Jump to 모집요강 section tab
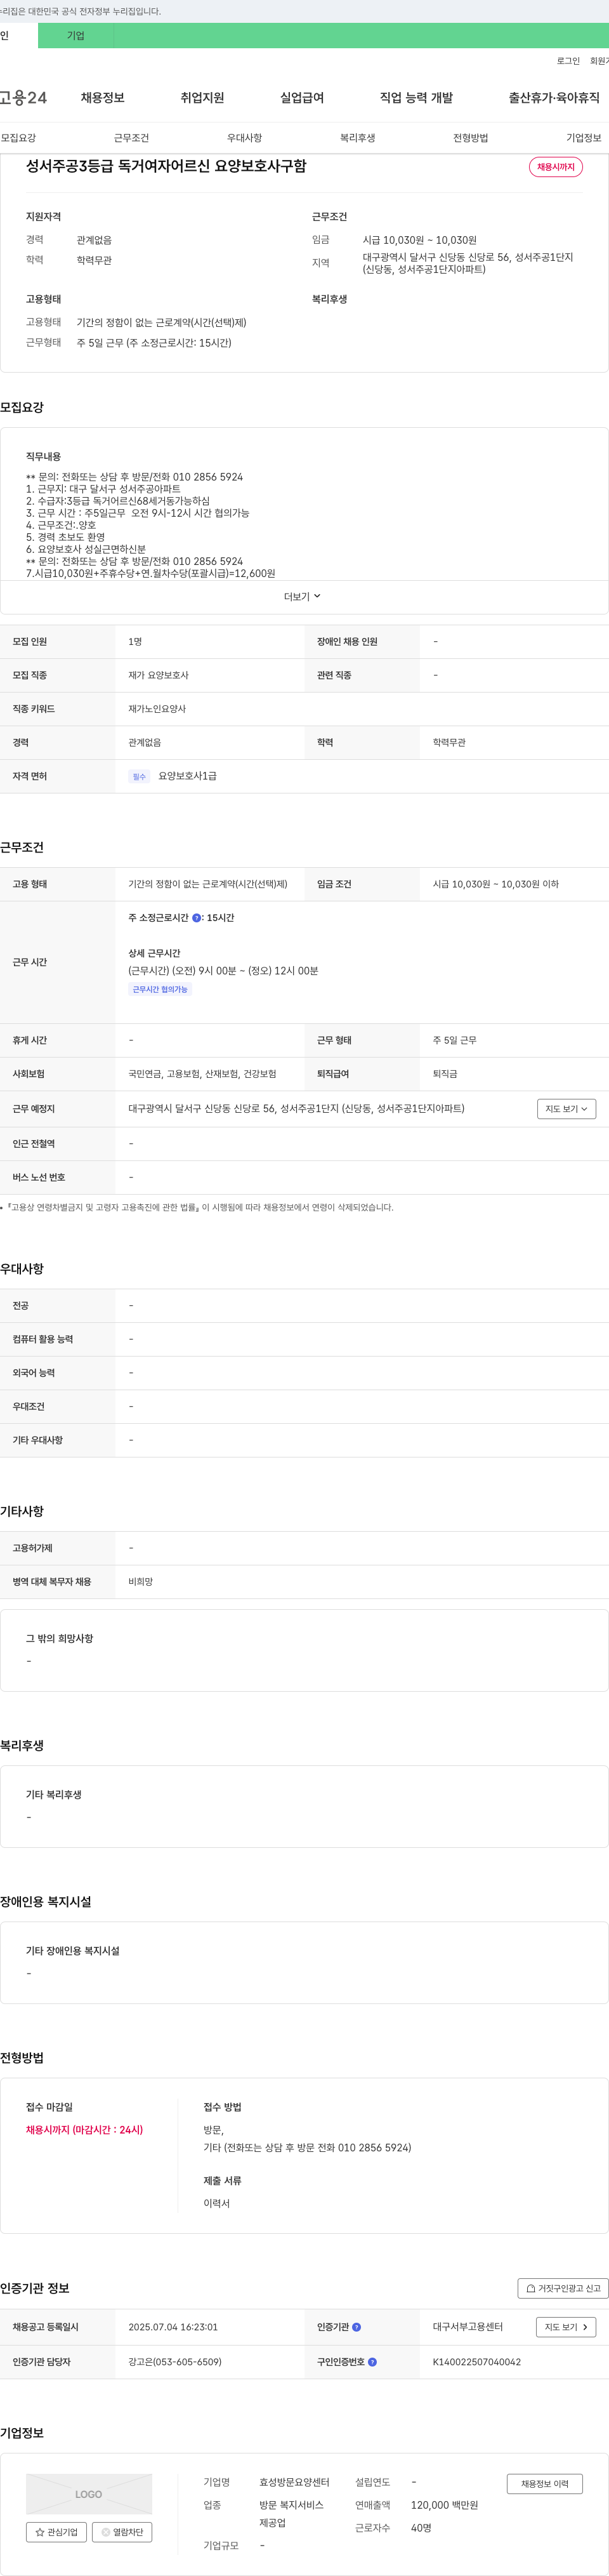Screen dimensions: 609x2576 click(x=18, y=138)
